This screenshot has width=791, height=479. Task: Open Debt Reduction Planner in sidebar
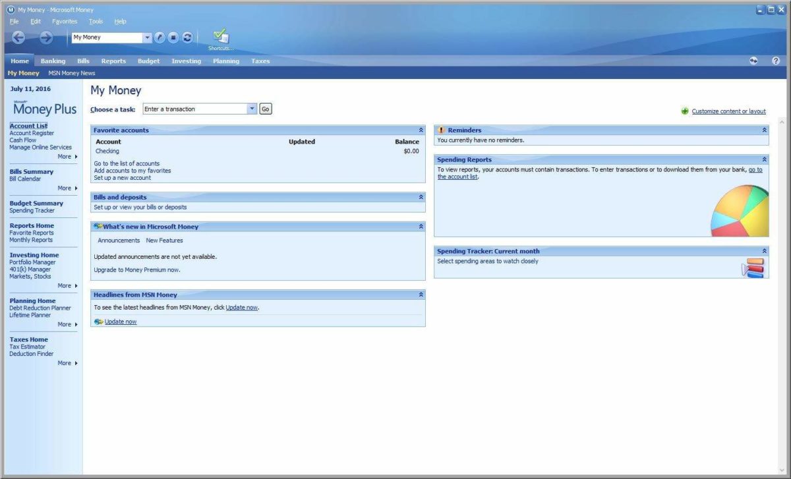40,308
